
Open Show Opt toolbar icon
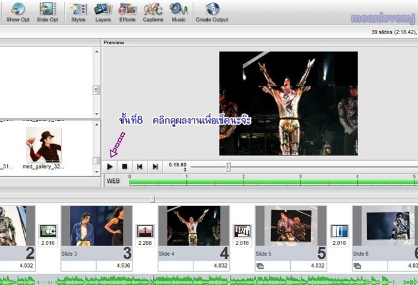pos(18,12)
